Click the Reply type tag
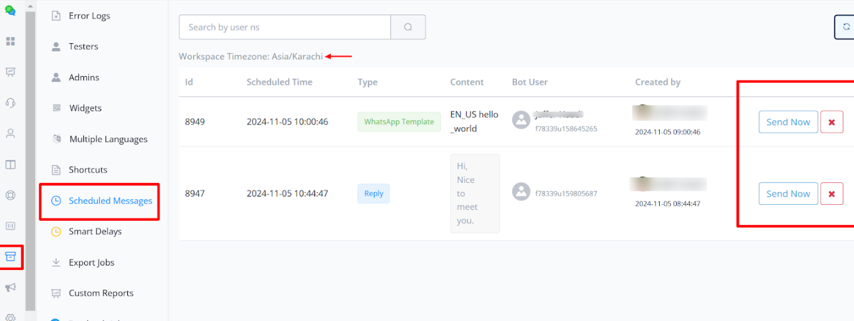 click(373, 194)
